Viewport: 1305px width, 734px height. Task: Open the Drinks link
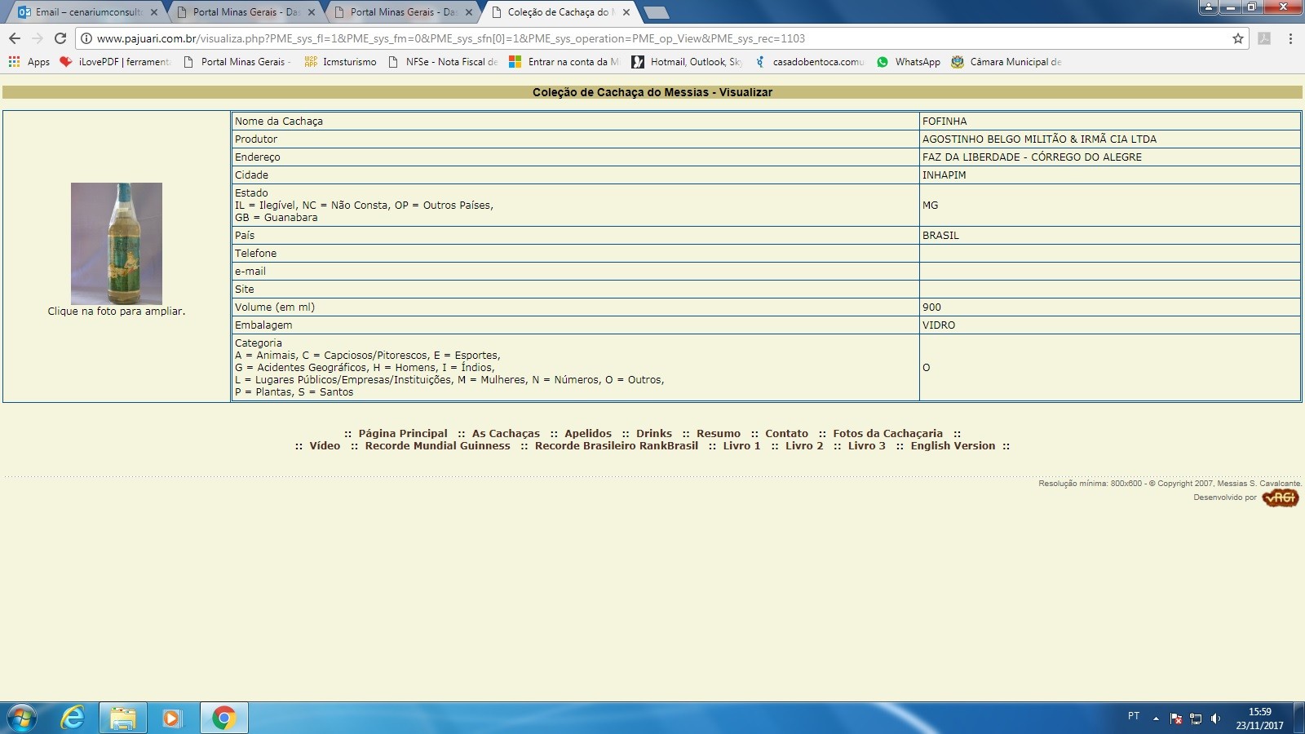pos(654,434)
